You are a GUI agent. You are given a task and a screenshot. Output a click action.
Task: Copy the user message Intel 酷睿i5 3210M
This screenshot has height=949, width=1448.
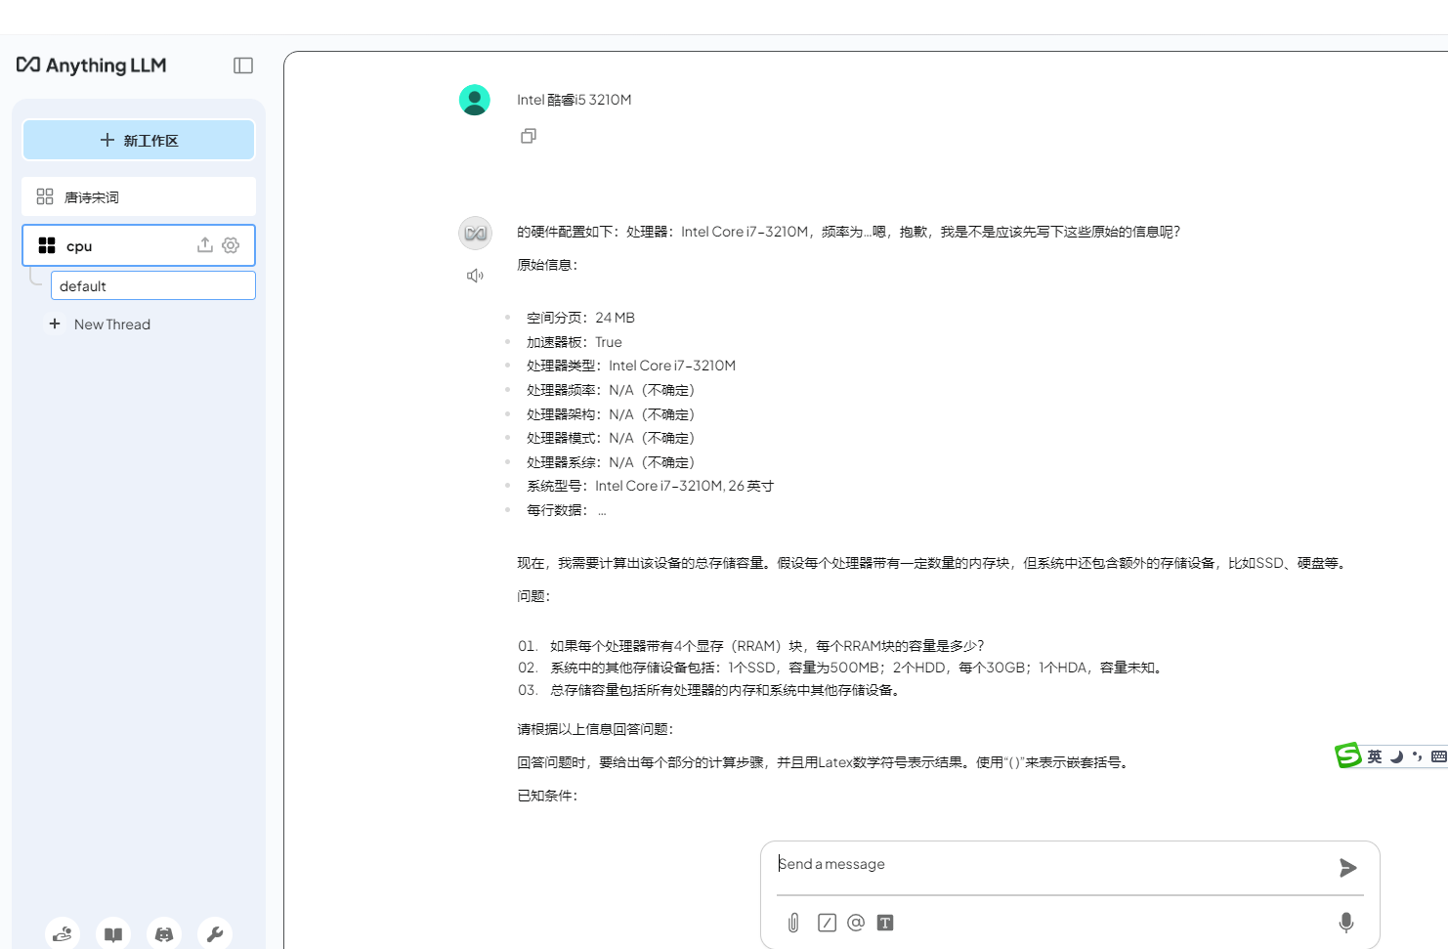point(529,136)
